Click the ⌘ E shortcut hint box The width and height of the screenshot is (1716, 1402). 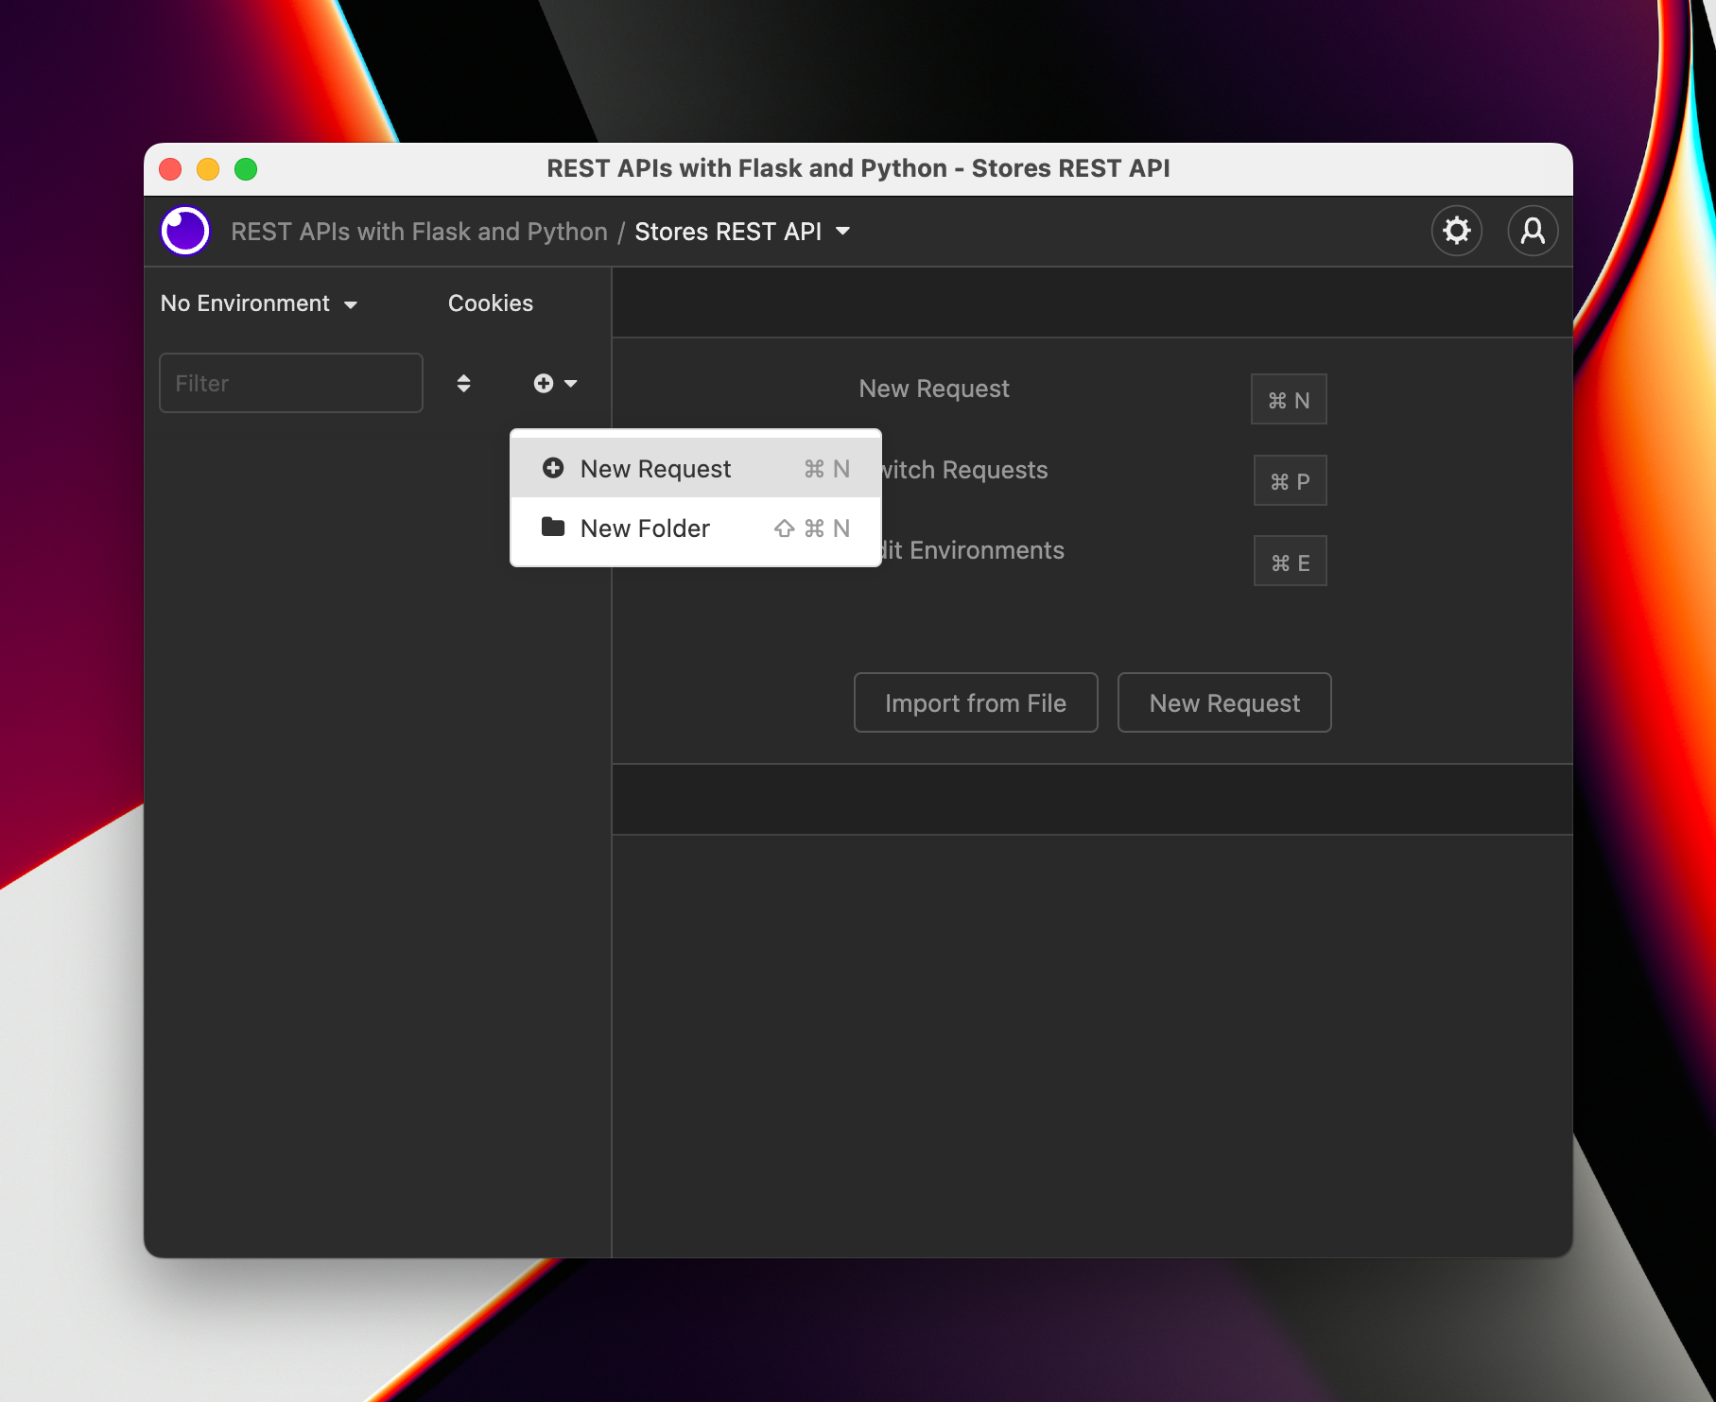click(1291, 562)
